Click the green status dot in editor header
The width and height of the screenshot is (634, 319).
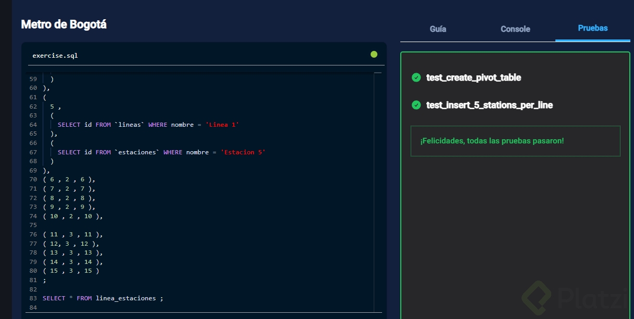(374, 54)
